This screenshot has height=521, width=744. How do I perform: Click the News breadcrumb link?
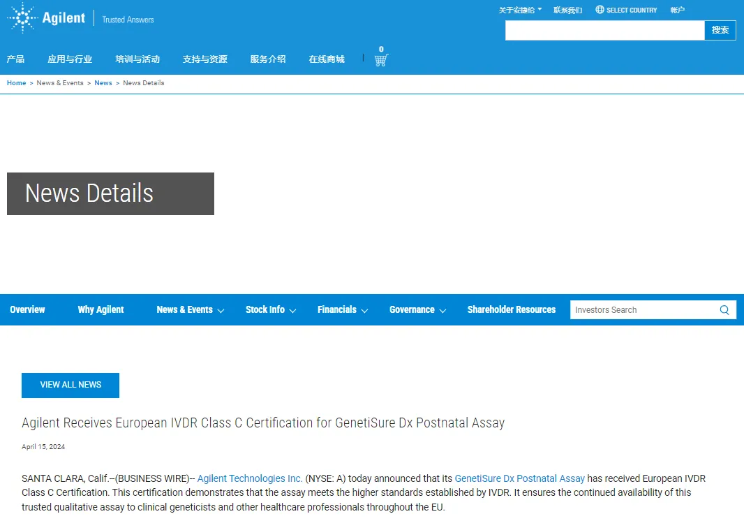coord(103,82)
